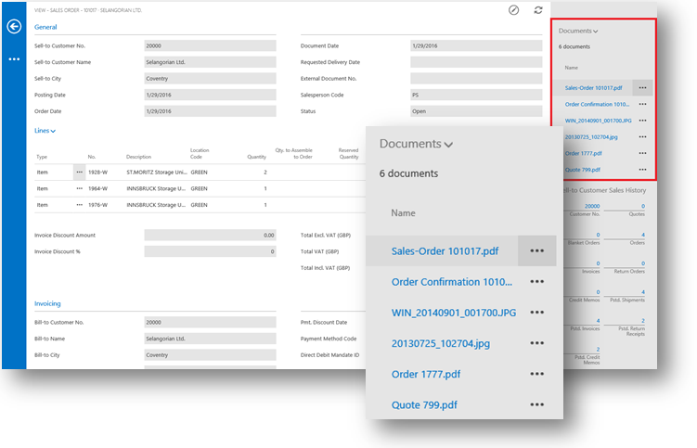The image size is (697, 448).
Task: Open 20130725_102704.jpg link in enlarged callout
Action: [x=441, y=343]
